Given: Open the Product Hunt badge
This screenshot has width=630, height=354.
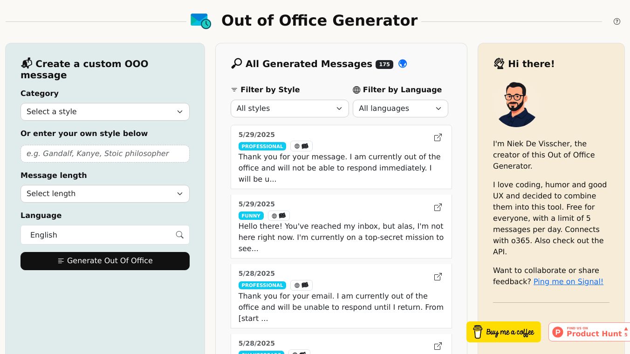Looking at the screenshot, I should pyautogui.click(x=589, y=332).
